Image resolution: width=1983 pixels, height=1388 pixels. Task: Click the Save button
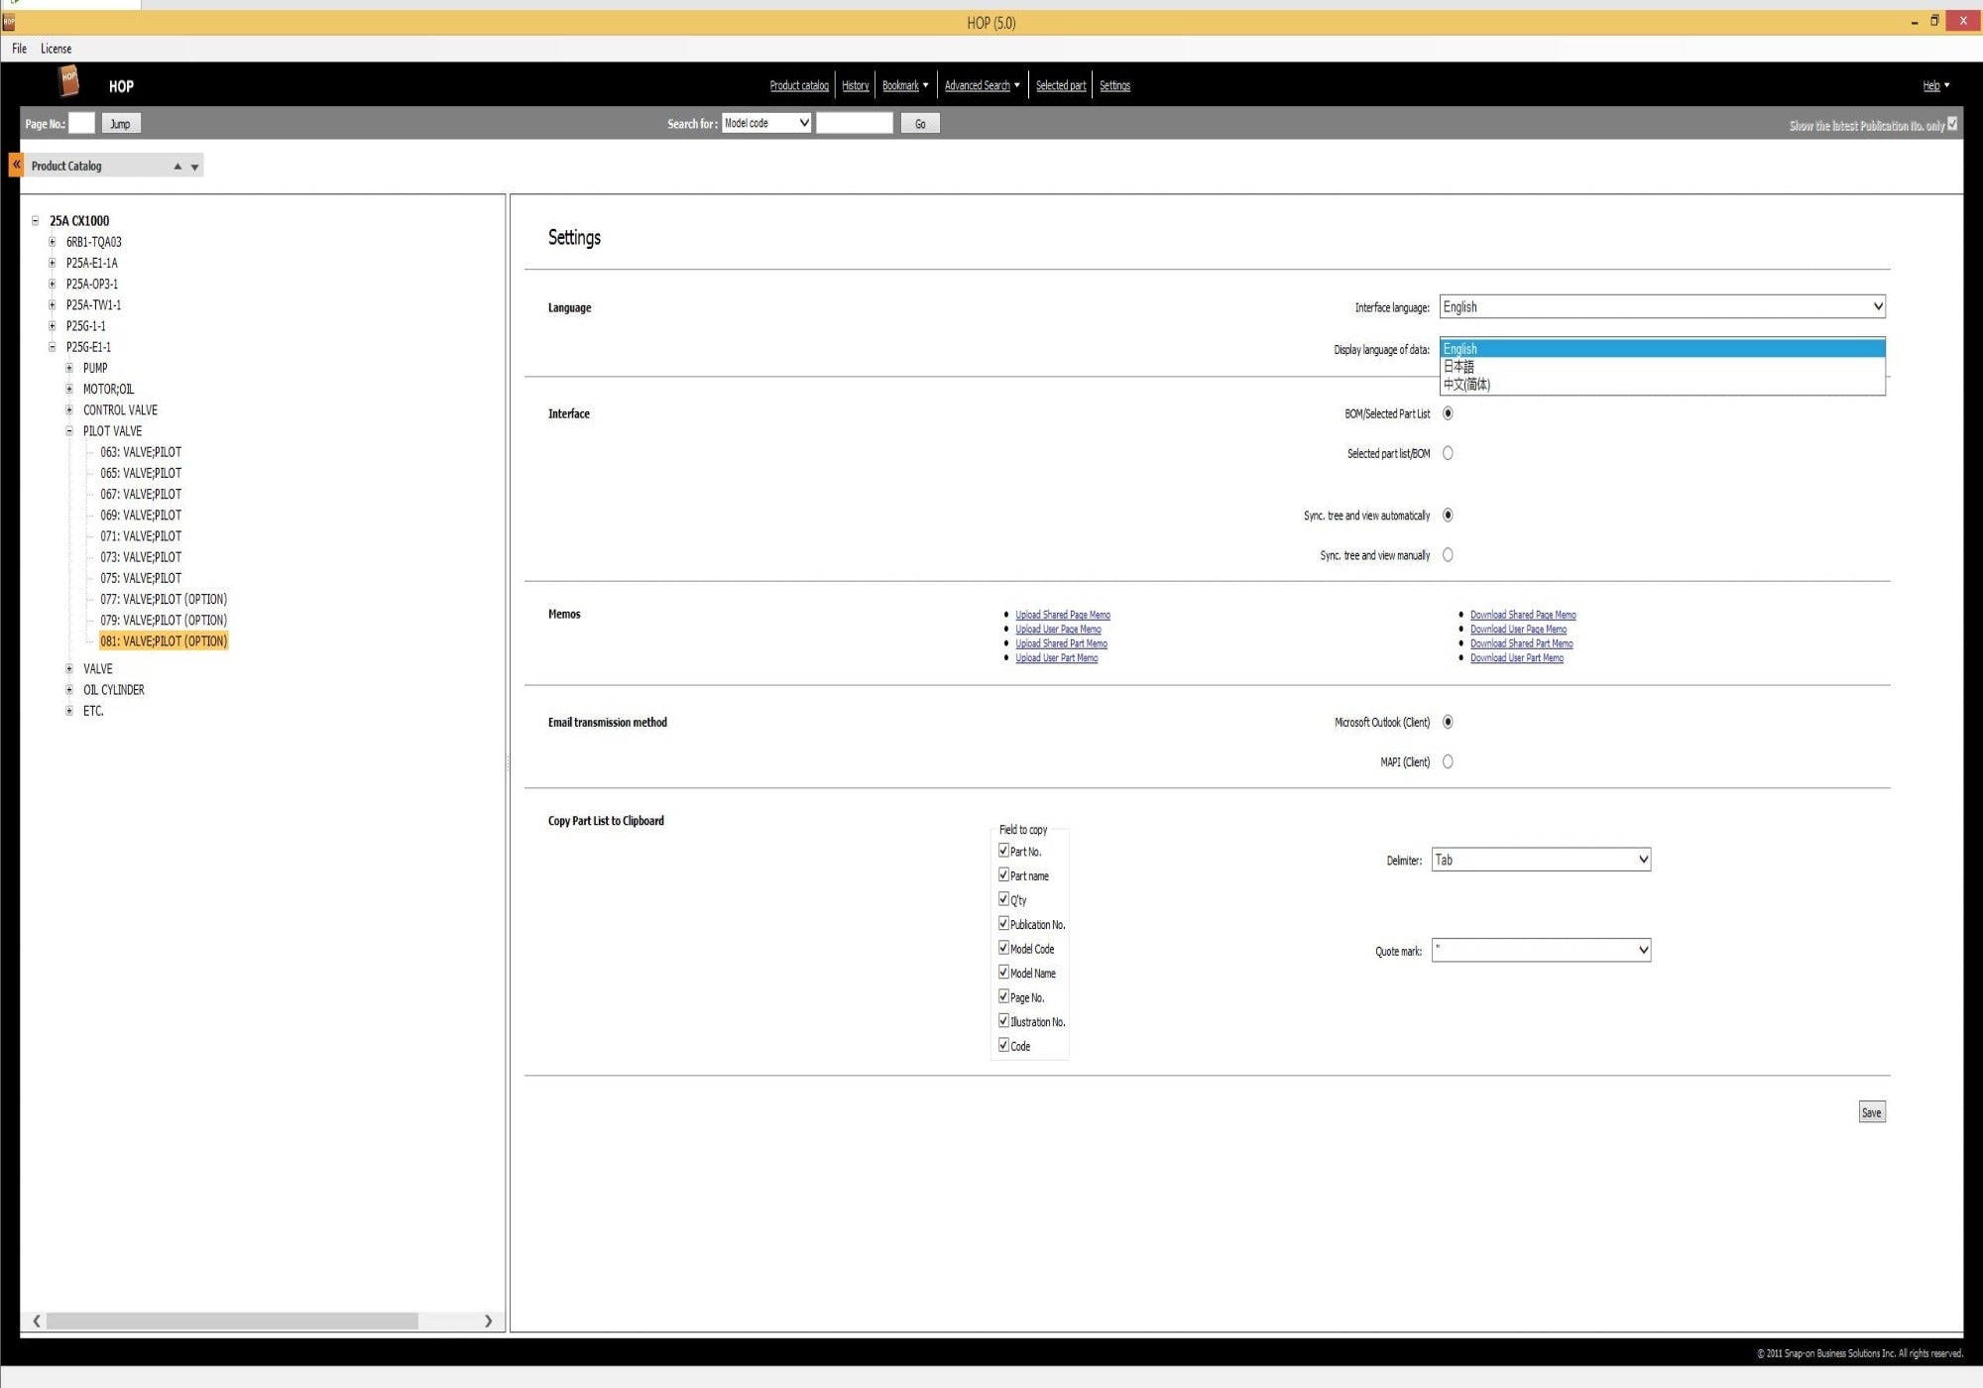pos(1871,1112)
